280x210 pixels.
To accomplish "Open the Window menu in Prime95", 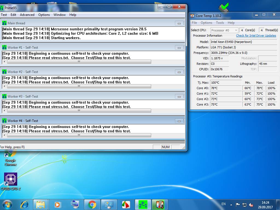I will click(x=59, y=15).
